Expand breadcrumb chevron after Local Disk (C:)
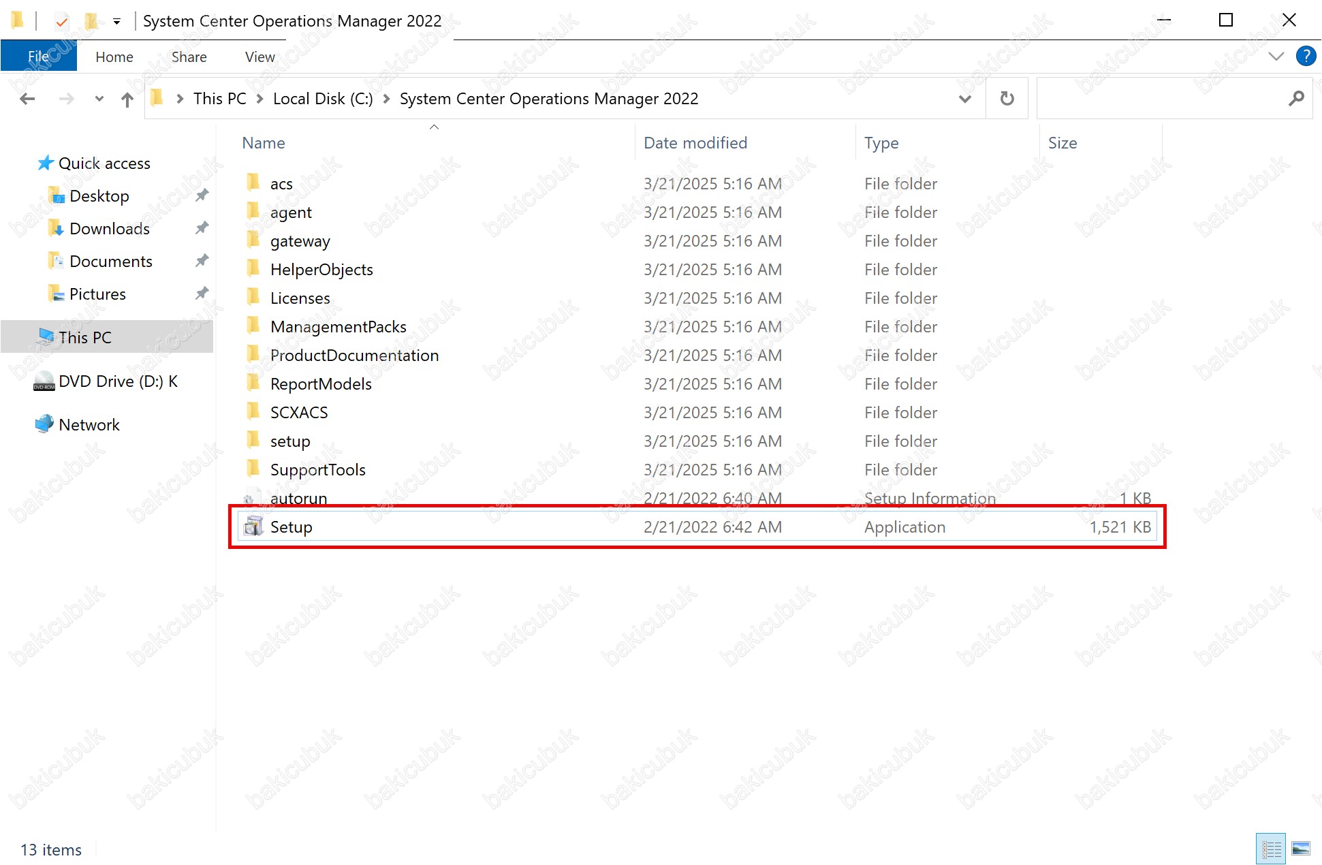Screen dimensions: 1322x865 tap(386, 99)
